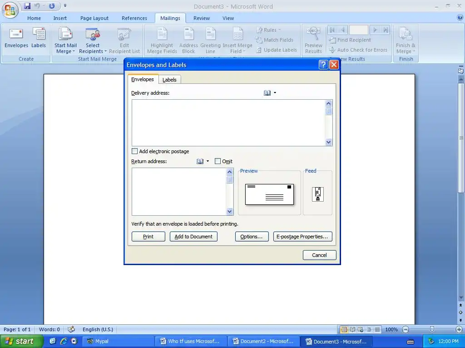This screenshot has width=465, height=348.
Task: Click Edit Recipient List icon
Action: point(124,40)
